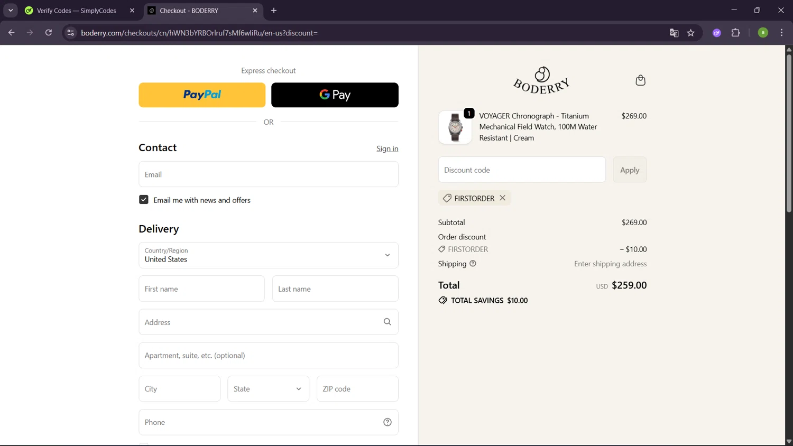Click the purple extension icon in toolbar
Screen dimensions: 793x446
(716, 33)
